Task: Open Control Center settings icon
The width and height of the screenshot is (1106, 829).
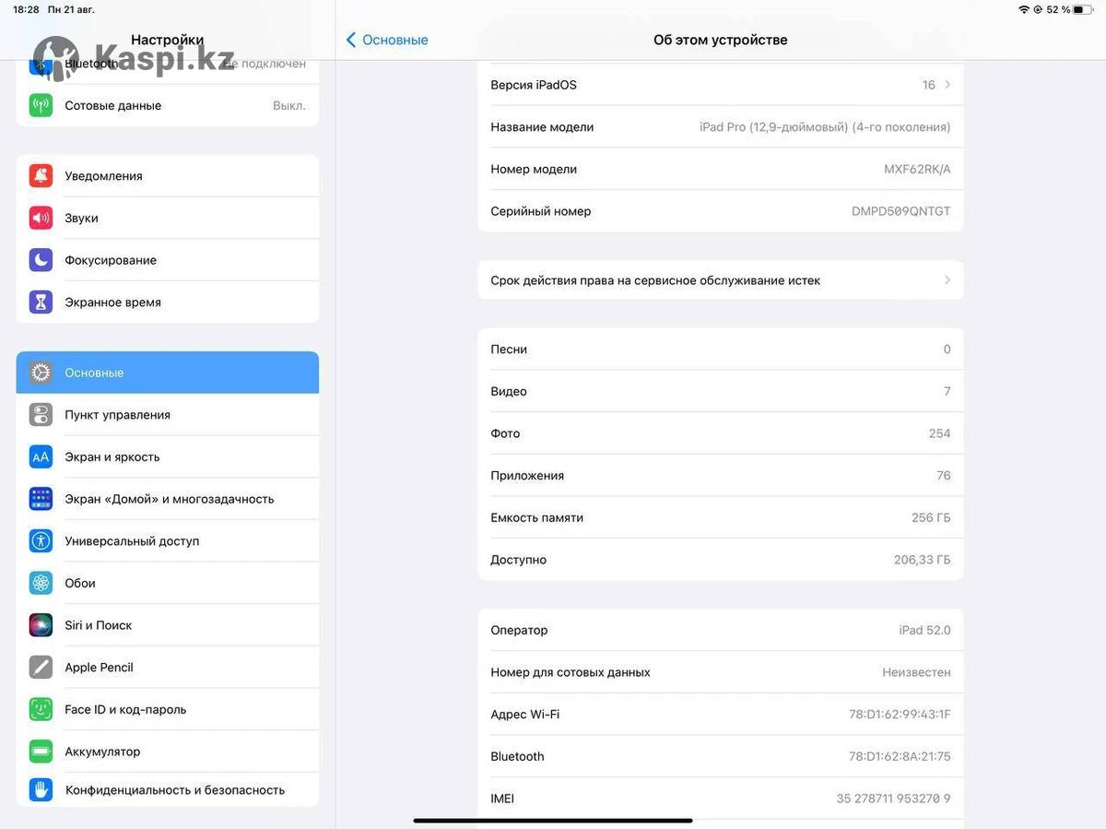Action: point(41,415)
